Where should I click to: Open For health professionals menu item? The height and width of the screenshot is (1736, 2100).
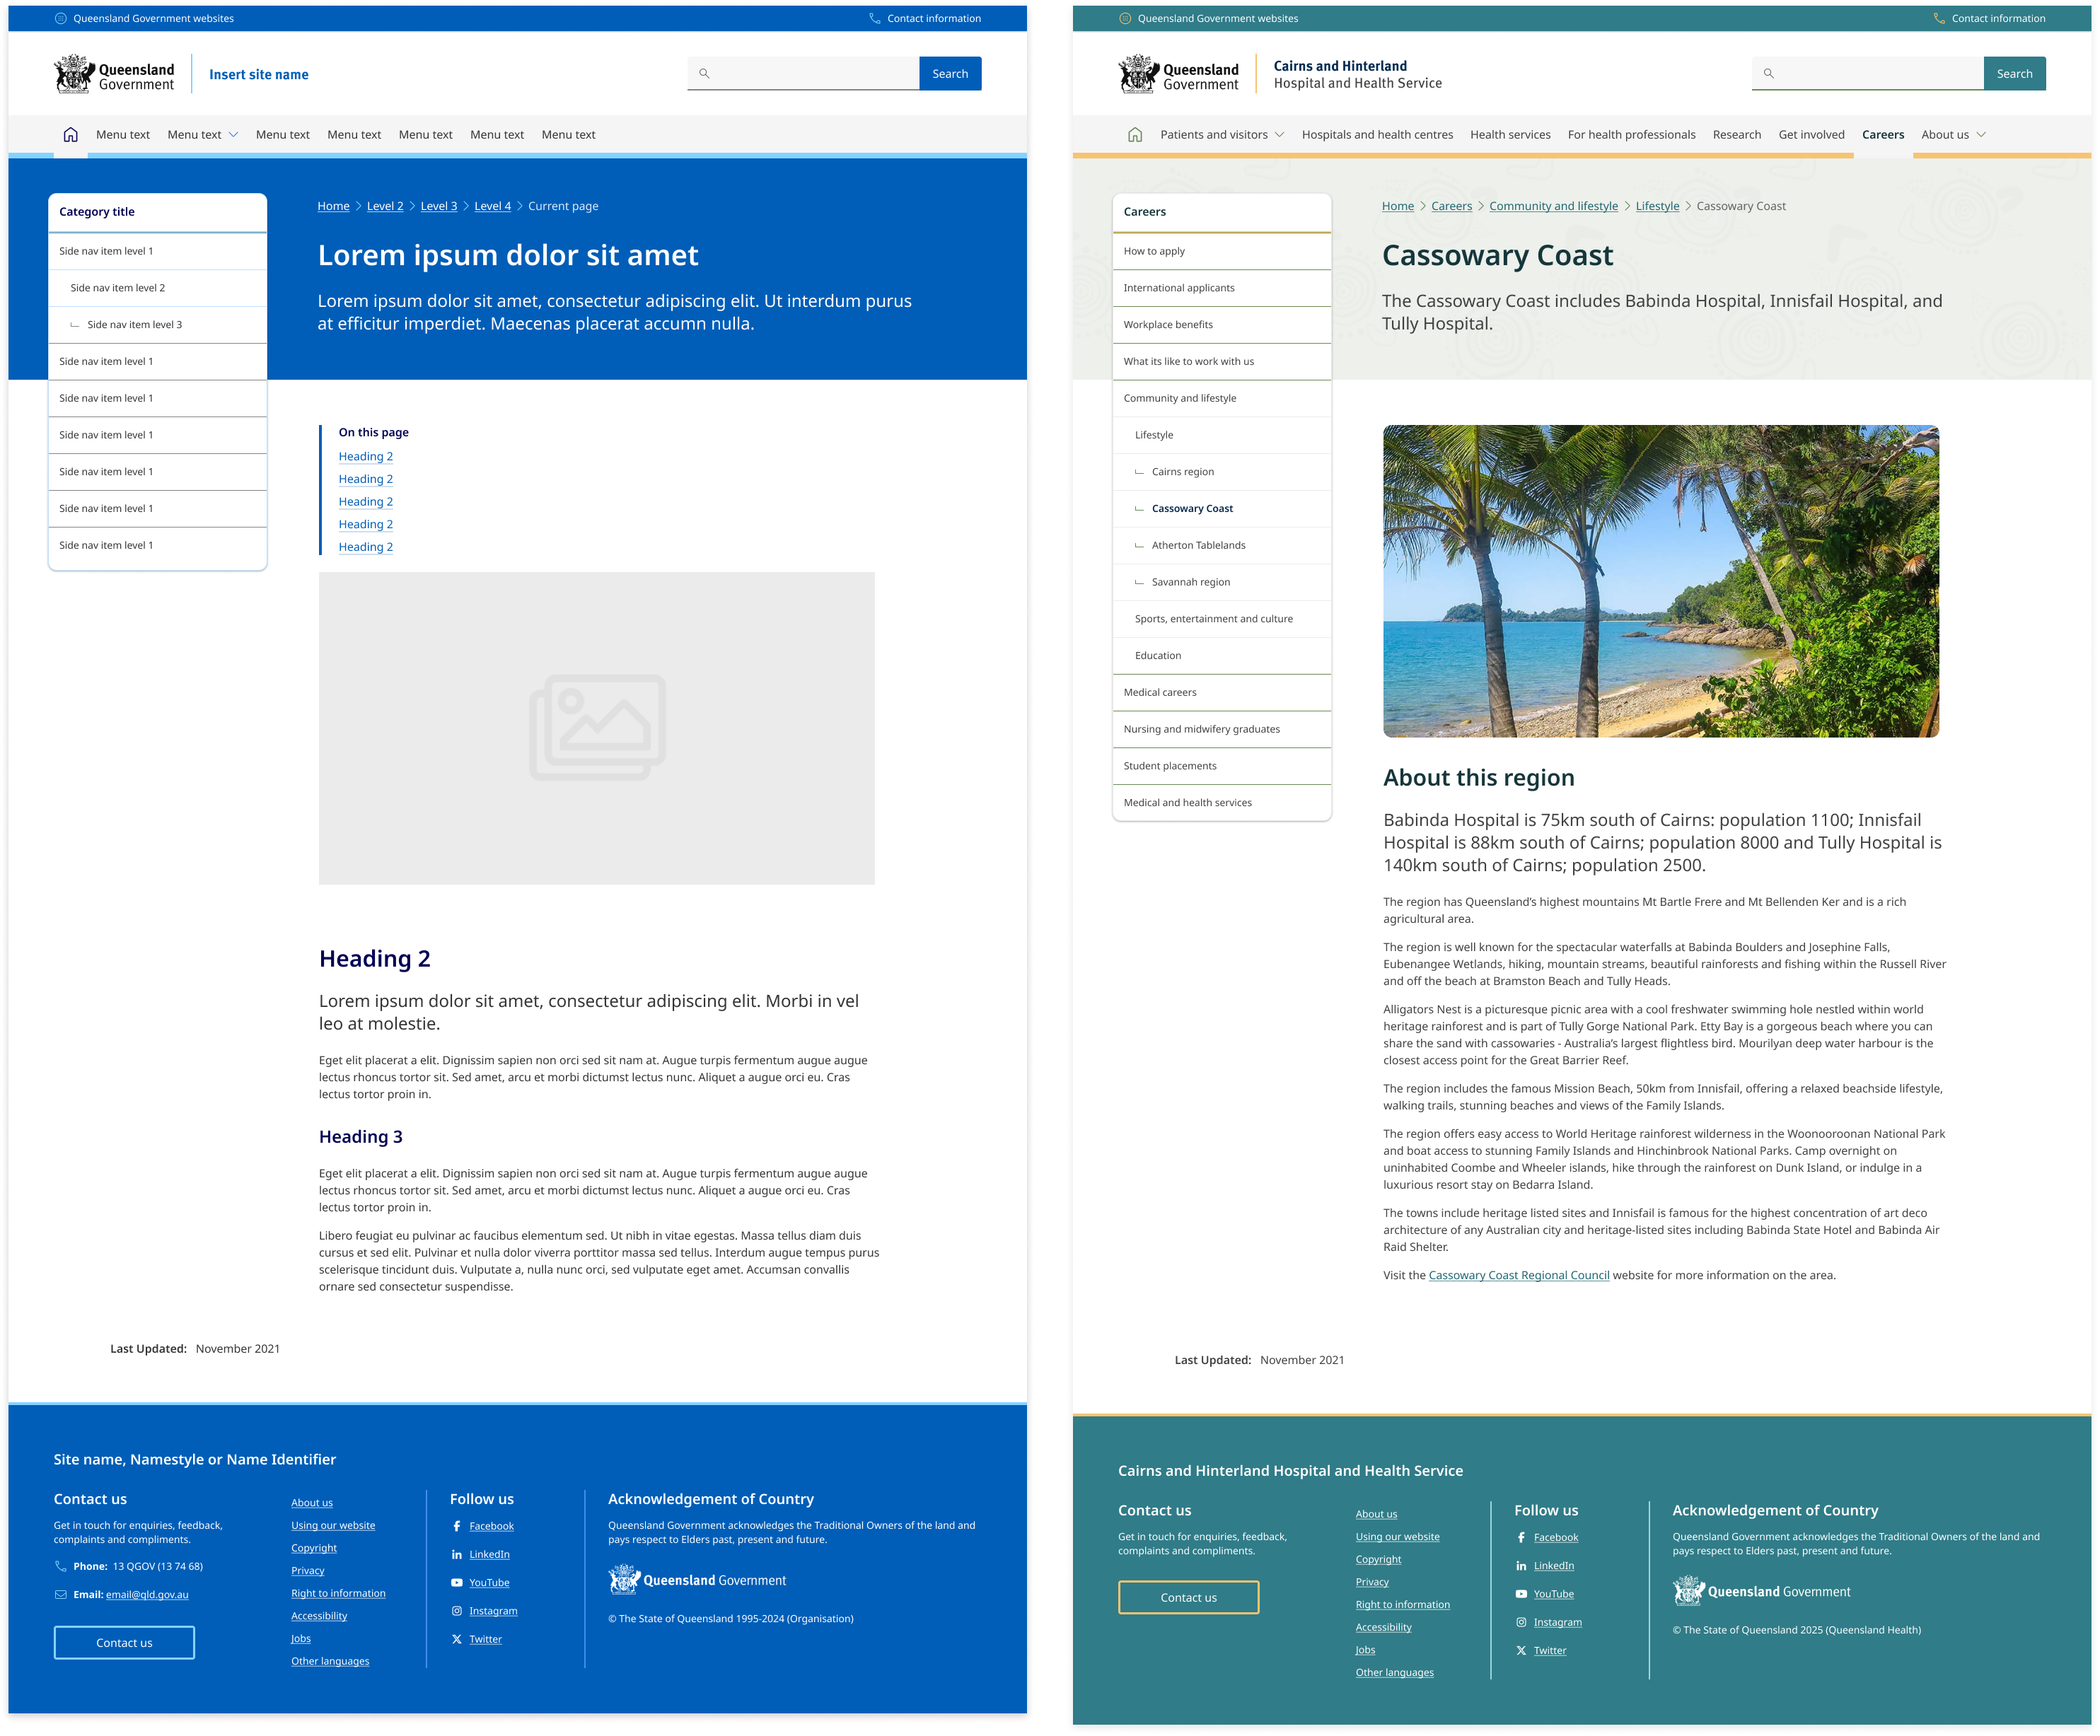[1631, 135]
